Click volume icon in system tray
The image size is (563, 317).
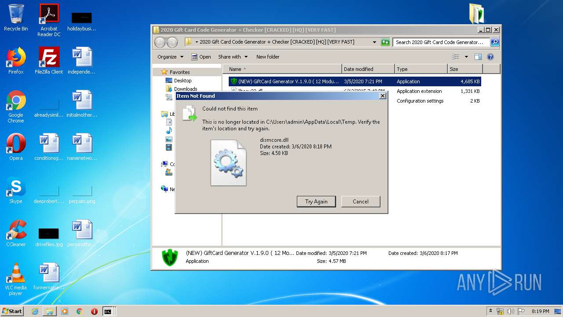pyautogui.click(x=510, y=311)
